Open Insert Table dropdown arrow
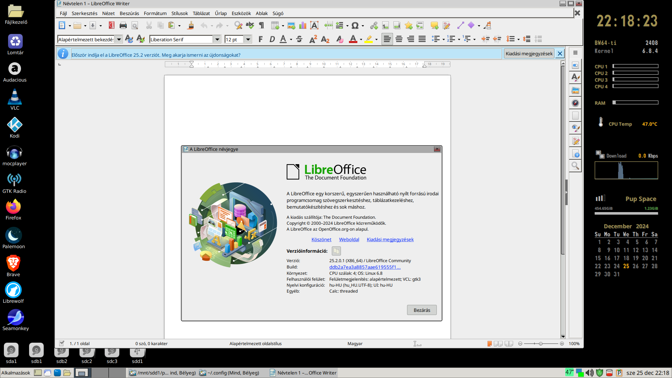The image size is (672, 378). [x=283, y=26]
